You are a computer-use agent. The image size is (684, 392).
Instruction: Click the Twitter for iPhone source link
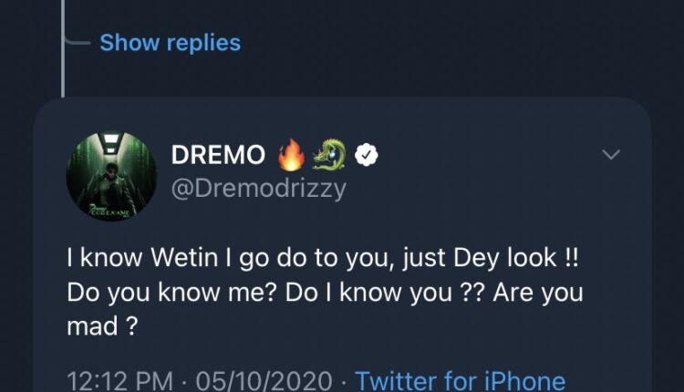pyautogui.click(x=460, y=379)
